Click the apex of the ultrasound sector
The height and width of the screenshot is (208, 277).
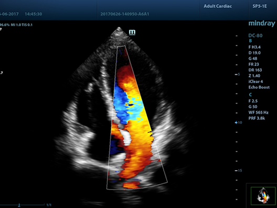119,28
